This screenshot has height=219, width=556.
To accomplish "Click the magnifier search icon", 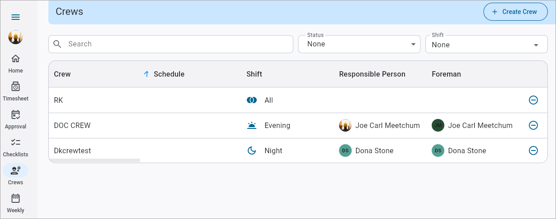I will pos(57,44).
